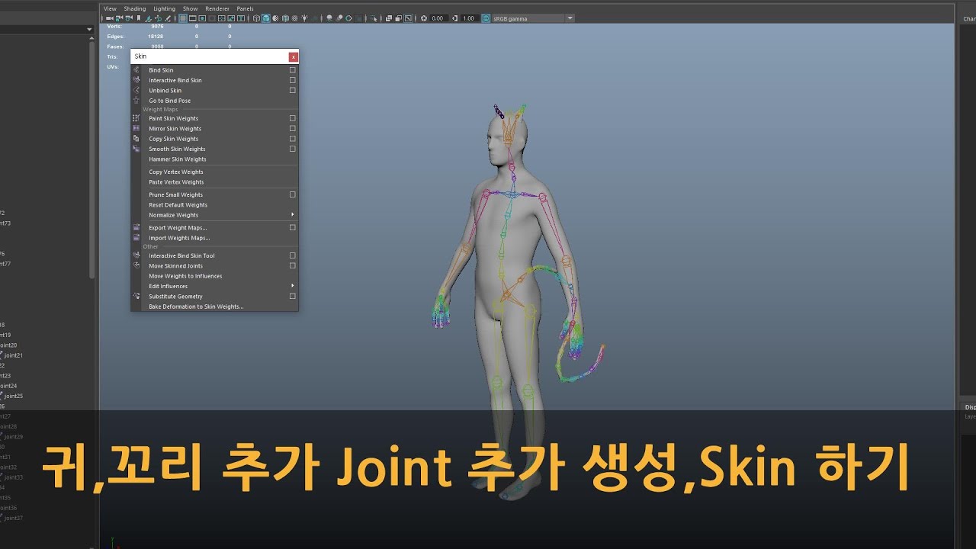Select joint37 in the Outliner

[12, 518]
